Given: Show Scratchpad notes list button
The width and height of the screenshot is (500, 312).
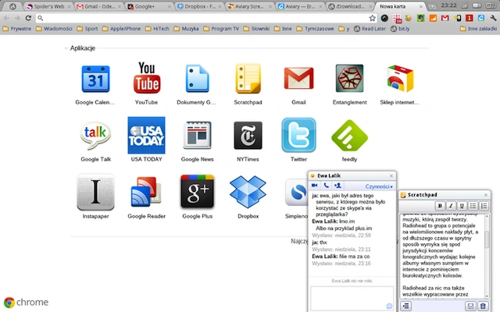Looking at the screenshot, I should 405,306.
